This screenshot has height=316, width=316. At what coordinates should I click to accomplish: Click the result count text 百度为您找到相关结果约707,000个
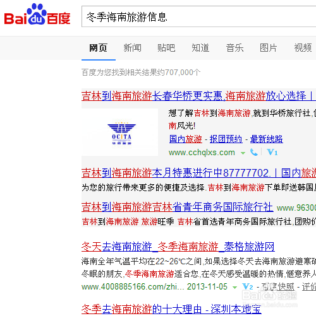[x=141, y=73]
